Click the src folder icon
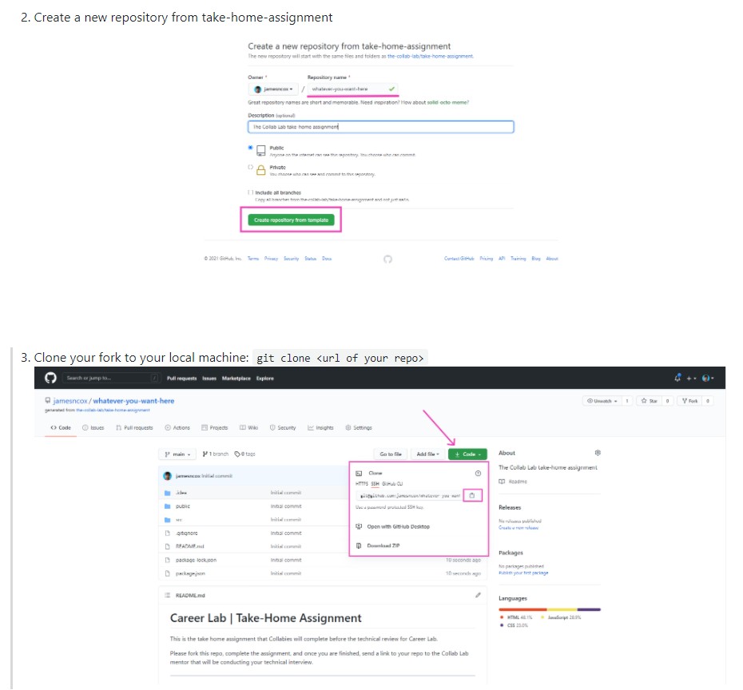 (x=167, y=520)
